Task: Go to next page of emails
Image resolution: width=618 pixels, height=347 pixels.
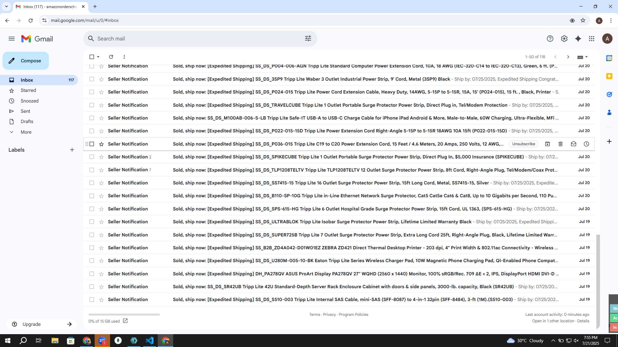Action: [568, 57]
